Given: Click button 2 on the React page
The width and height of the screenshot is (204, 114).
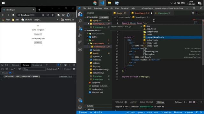Looking at the screenshot, I should [x=38, y=42].
